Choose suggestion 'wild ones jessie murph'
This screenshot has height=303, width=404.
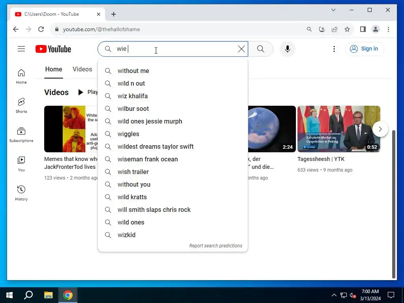tap(173, 122)
